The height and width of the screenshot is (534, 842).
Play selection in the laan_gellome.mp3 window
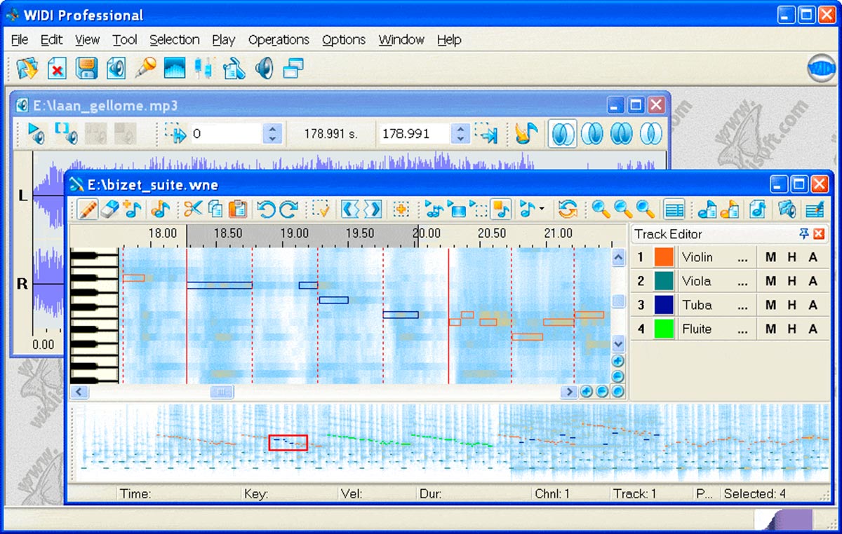[65, 133]
